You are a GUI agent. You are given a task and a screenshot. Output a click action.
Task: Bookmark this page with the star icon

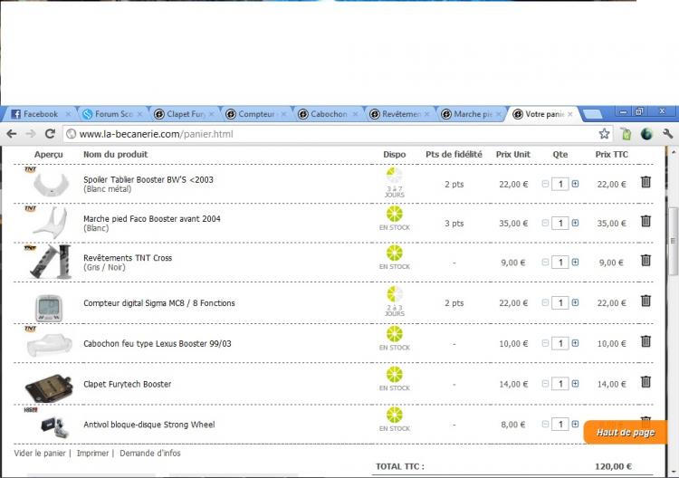[x=604, y=134]
